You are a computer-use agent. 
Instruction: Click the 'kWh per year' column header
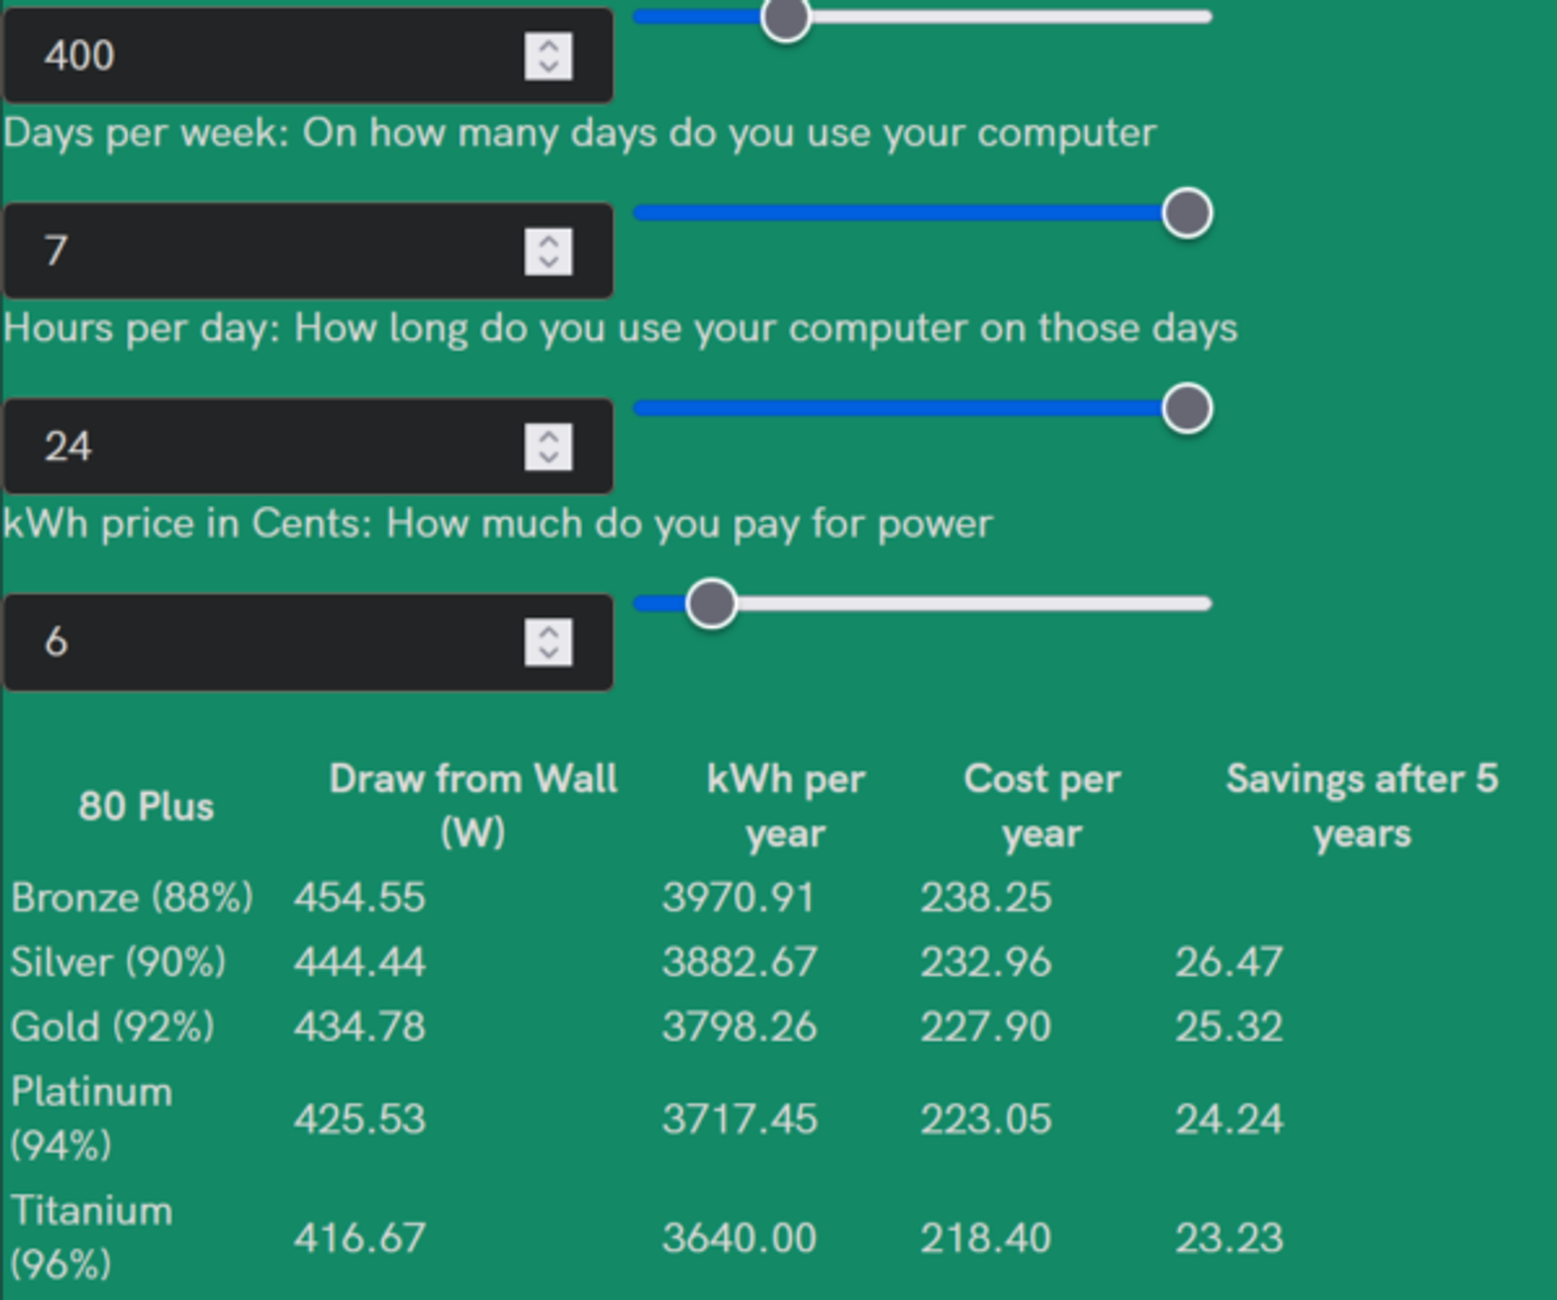click(x=786, y=806)
